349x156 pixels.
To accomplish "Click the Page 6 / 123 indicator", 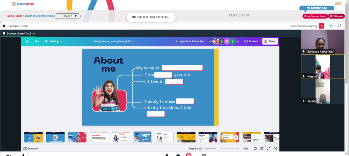I will [196, 149].
